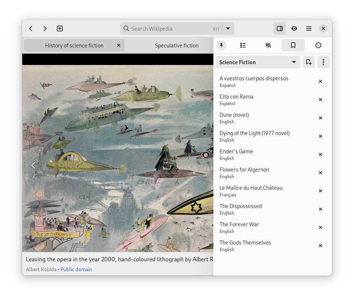
Task: Switch to the table of contents panel
Action: click(243, 45)
